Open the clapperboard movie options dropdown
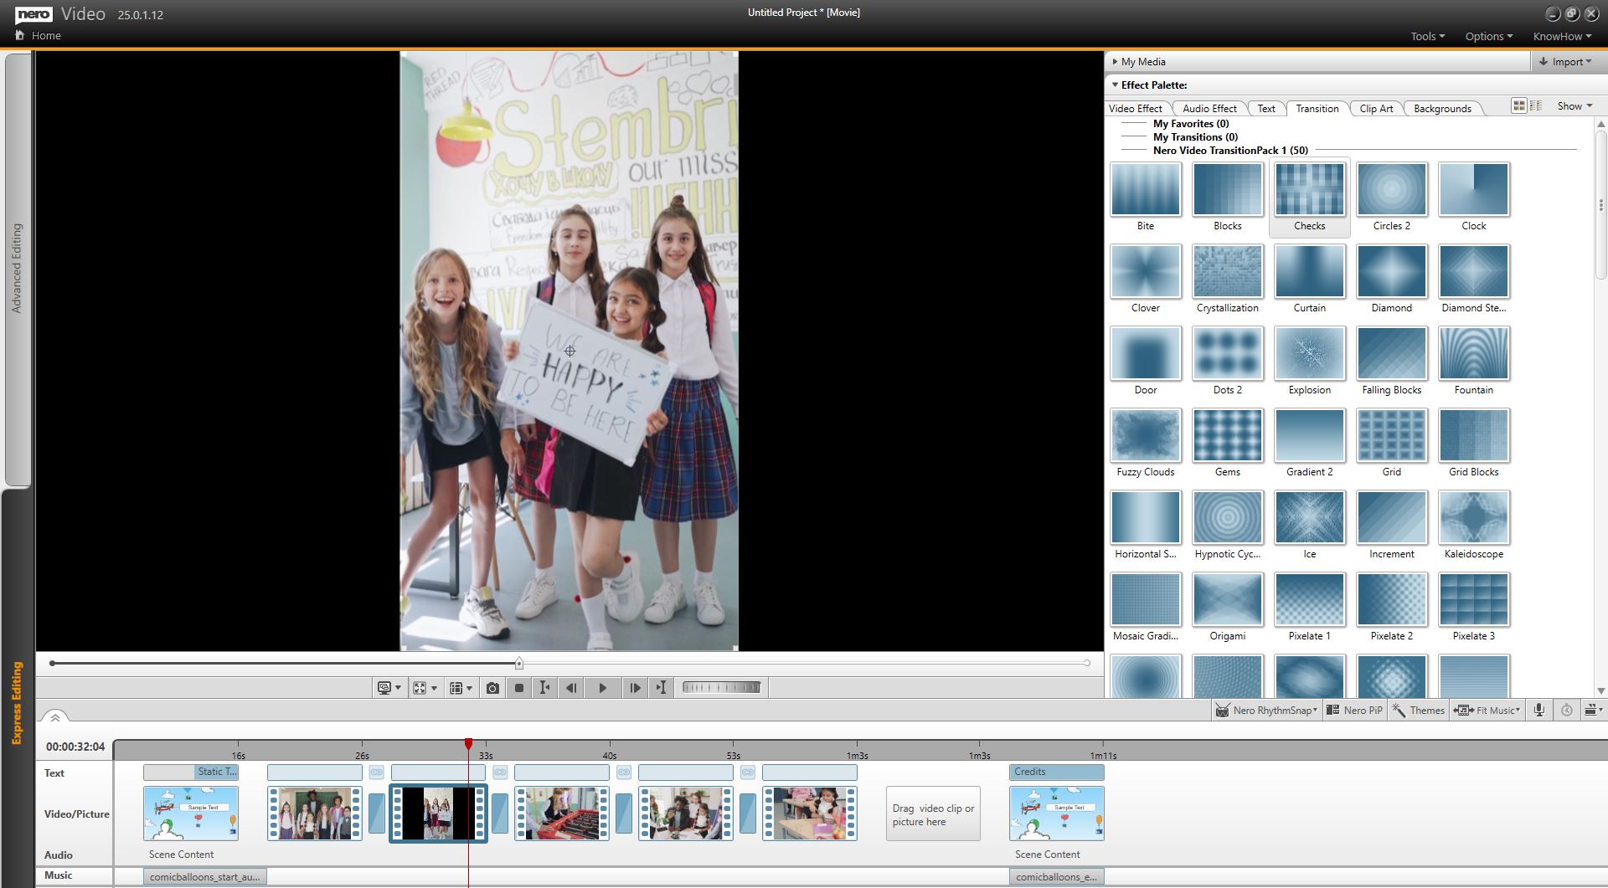Image resolution: width=1608 pixels, height=888 pixels. [x=1594, y=710]
